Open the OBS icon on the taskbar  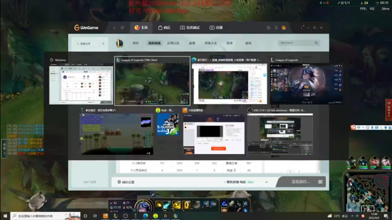[x=125, y=216]
